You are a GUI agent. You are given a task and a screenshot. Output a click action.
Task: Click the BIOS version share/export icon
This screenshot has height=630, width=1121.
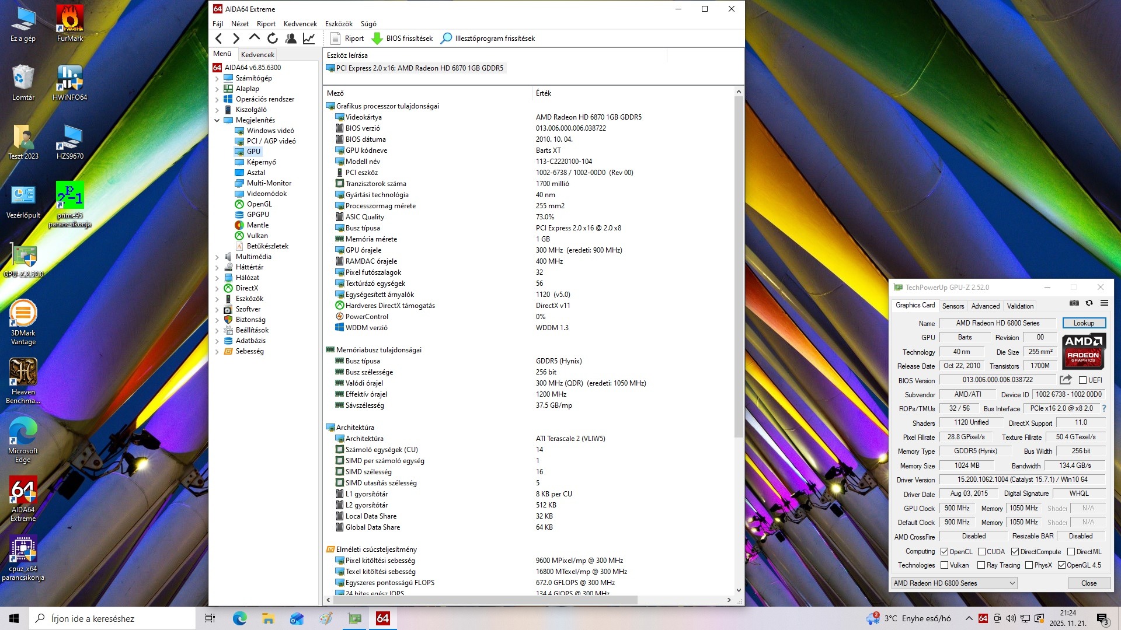(x=1066, y=380)
